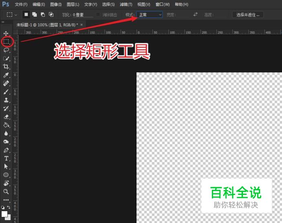
Task: Edit the 羽化 feather value field
Action: point(83,15)
